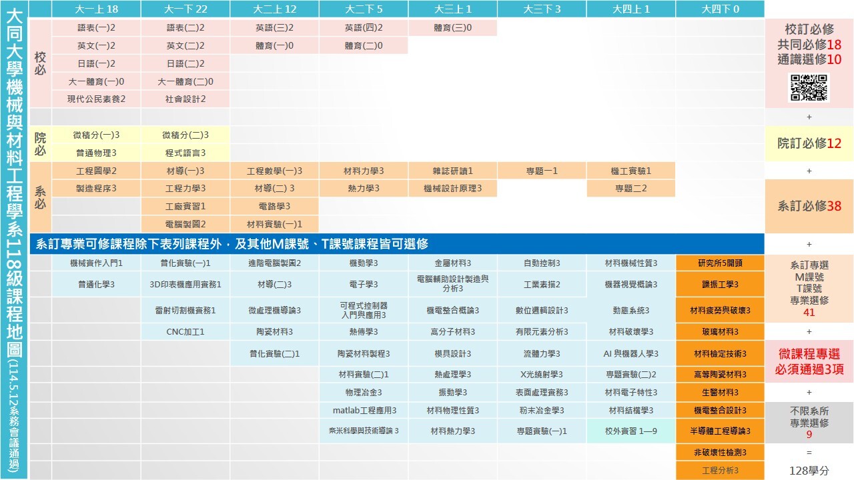This screenshot has height=480, width=854.
Task: Click the 材料力學3 course cell
Action: tap(364, 171)
